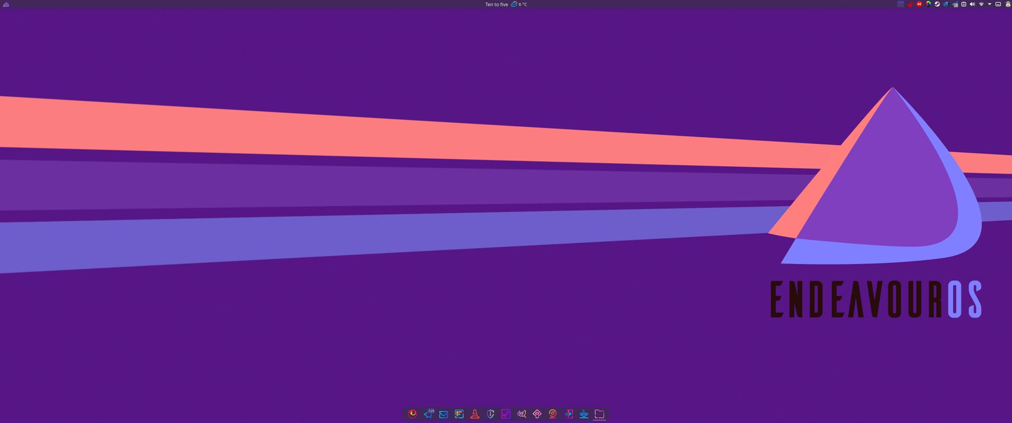The image size is (1012, 423).
Task: Open the user avatar icon in panel
Action: click(x=1008, y=4)
